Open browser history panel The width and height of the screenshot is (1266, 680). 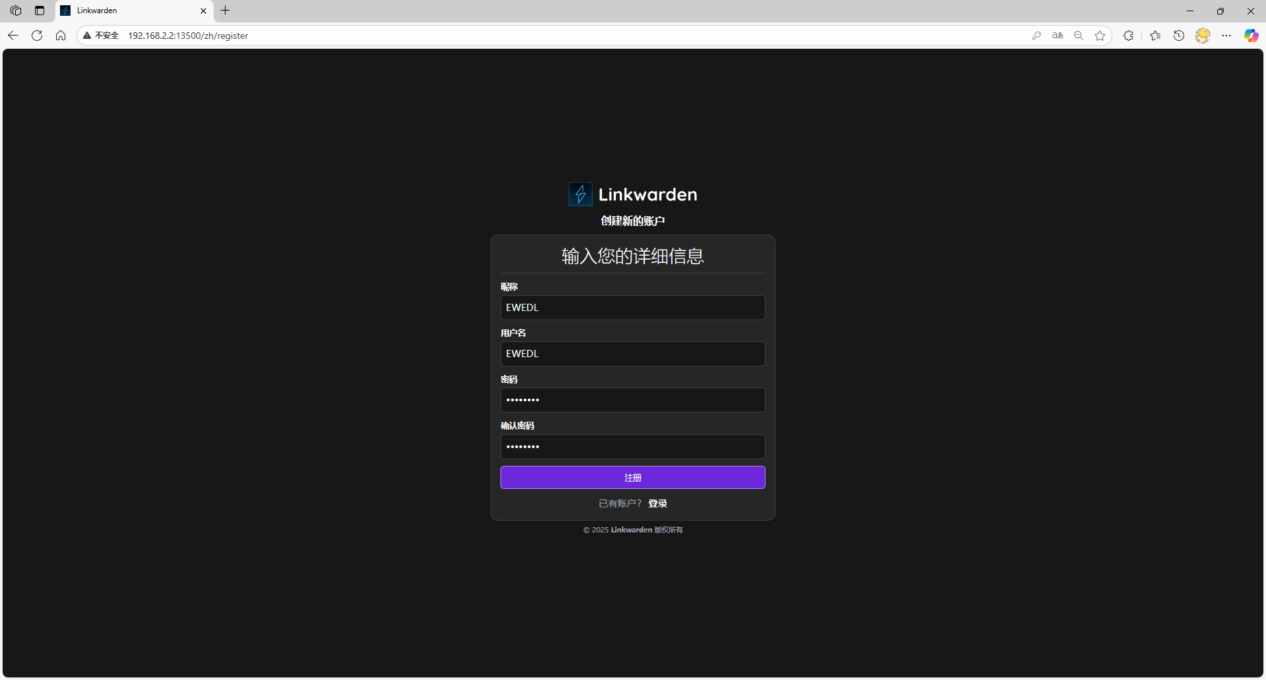[1179, 36]
